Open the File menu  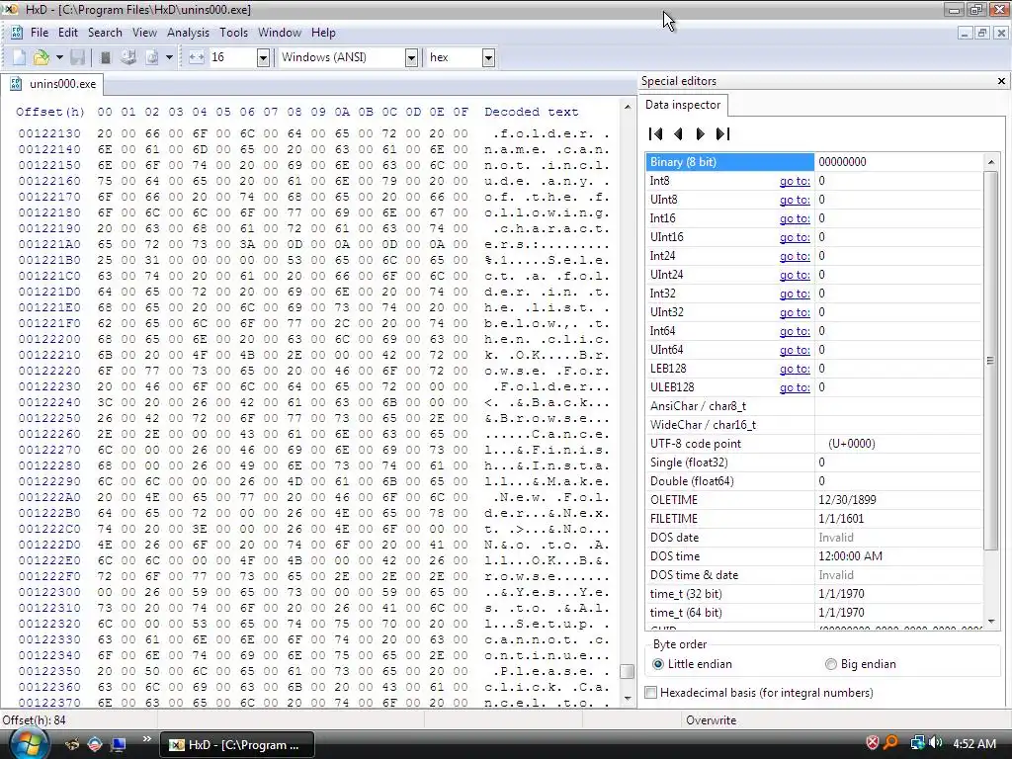(40, 33)
